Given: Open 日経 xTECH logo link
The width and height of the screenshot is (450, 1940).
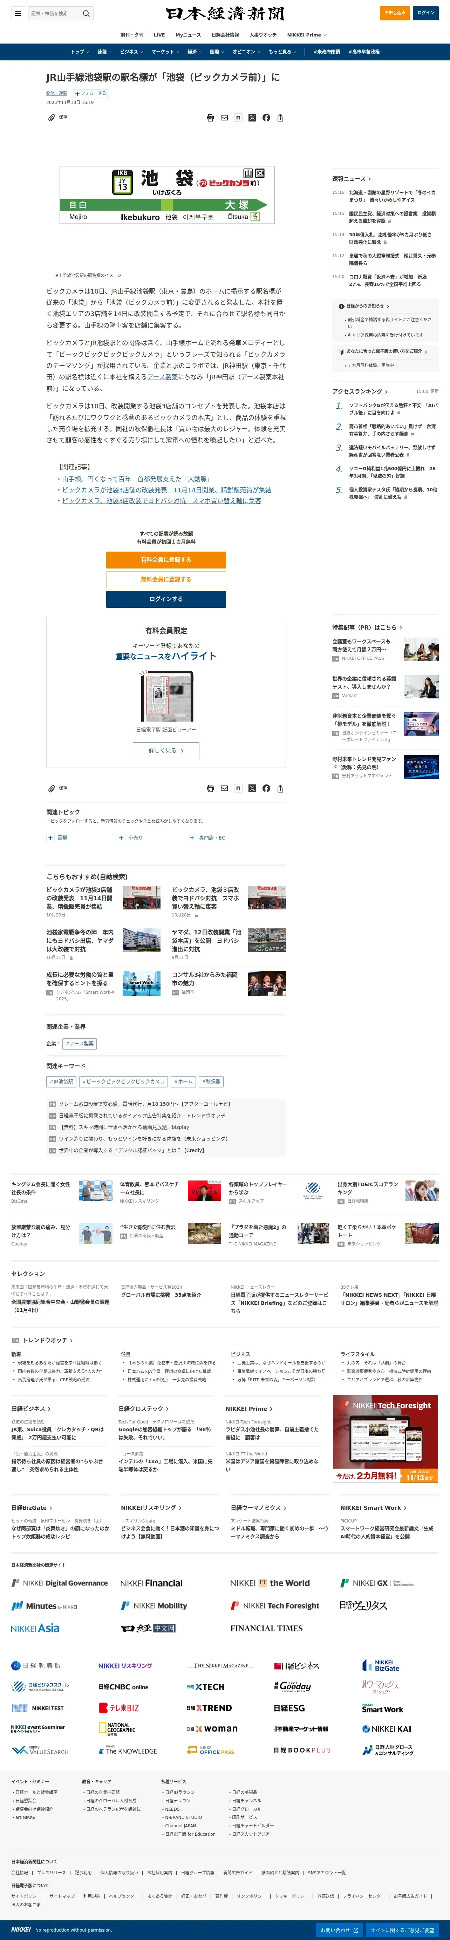Looking at the screenshot, I should [205, 1687].
